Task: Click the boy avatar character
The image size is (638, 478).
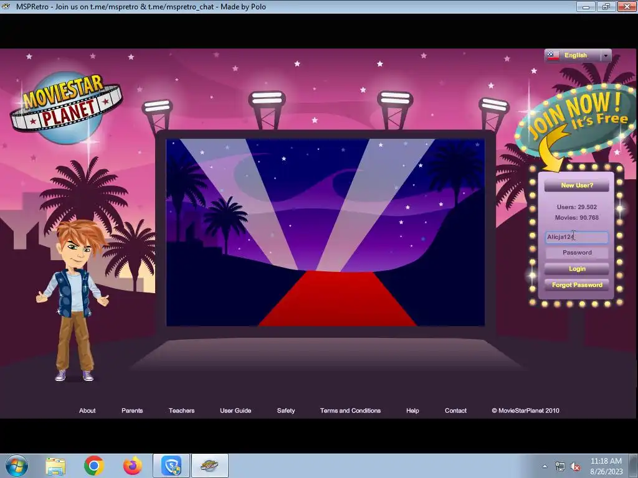Action: click(x=74, y=301)
